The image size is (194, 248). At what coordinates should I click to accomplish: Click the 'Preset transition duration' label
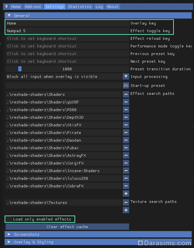tap(160, 69)
